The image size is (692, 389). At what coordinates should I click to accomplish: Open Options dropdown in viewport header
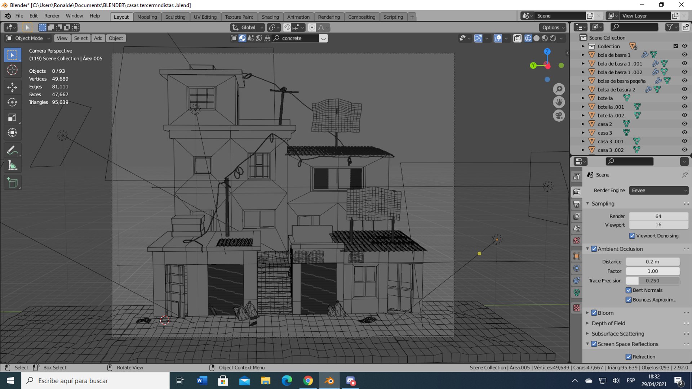pyautogui.click(x=553, y=27)
